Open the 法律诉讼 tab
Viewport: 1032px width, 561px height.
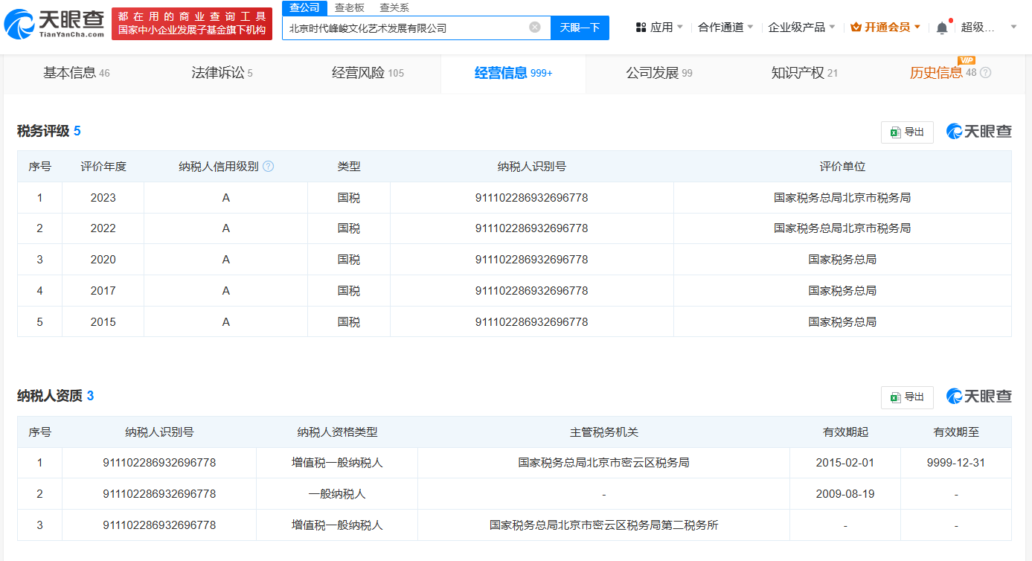pos(222,73)
